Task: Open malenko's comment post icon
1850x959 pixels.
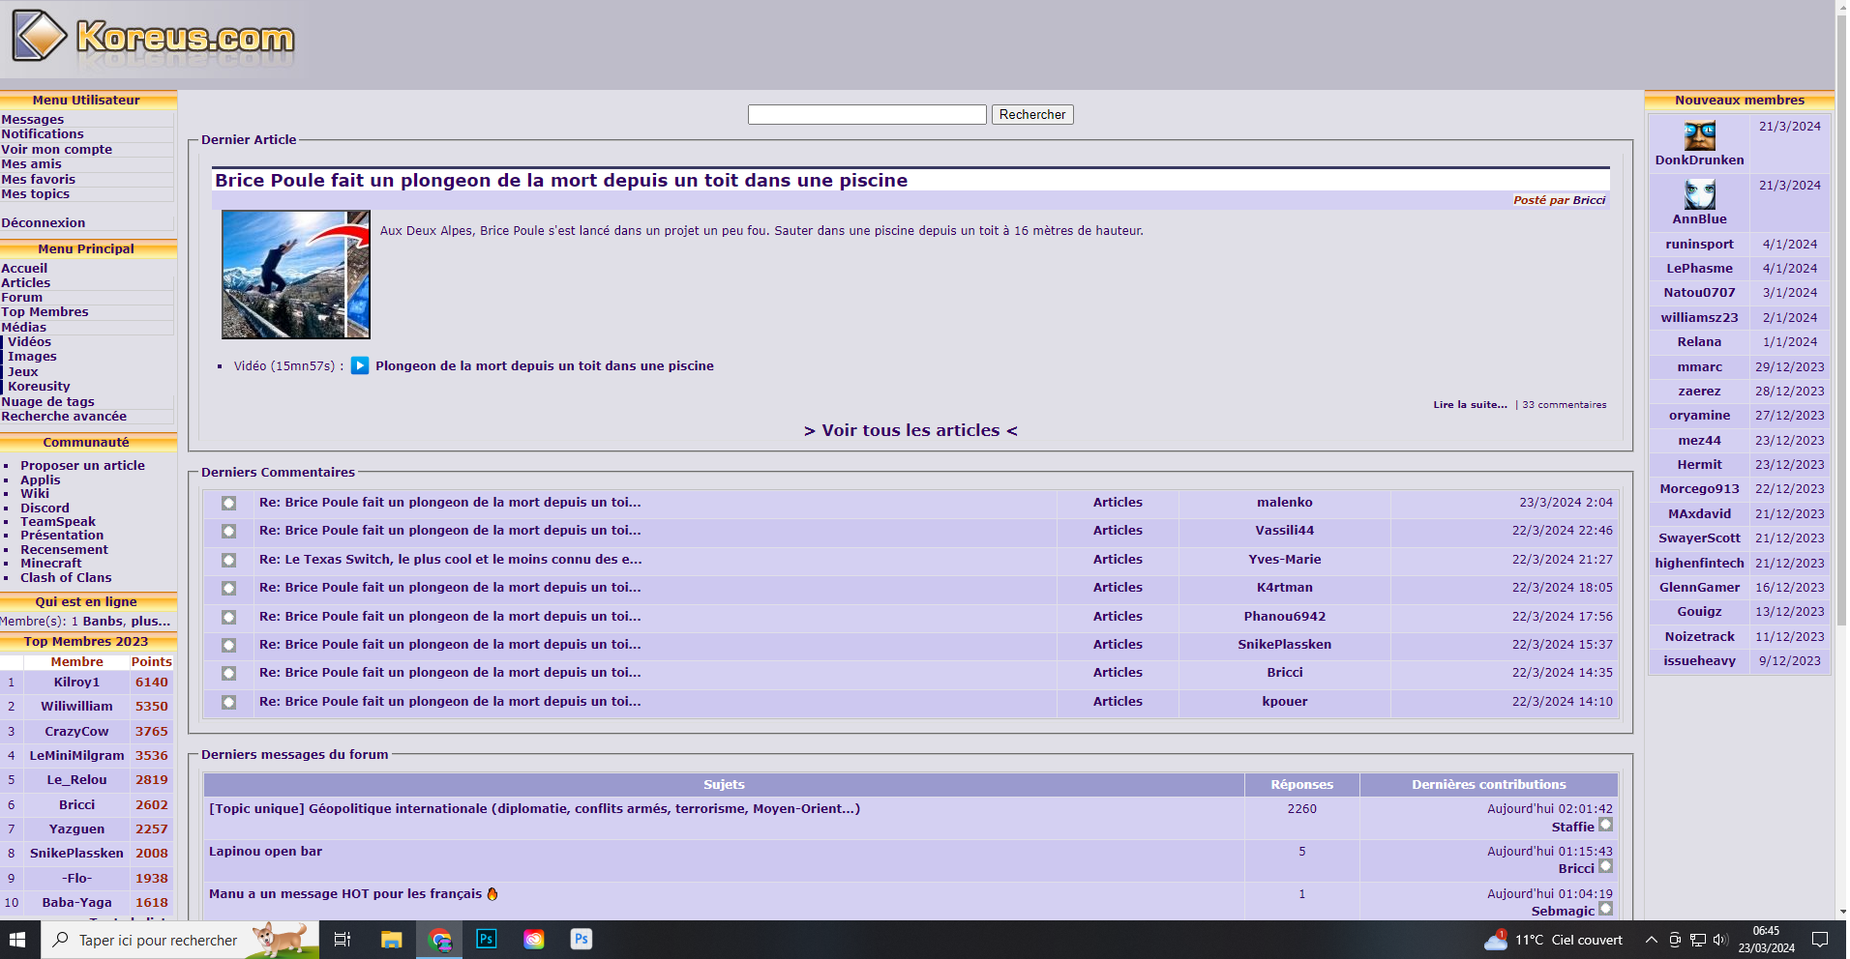Action: pyautogui.click(x=228, y=504)
